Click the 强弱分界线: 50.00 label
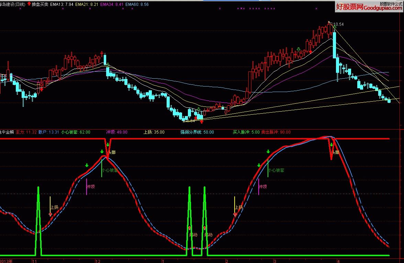This screenshot has width=404, height=263. pyautogui.click(x=197, y=132)
